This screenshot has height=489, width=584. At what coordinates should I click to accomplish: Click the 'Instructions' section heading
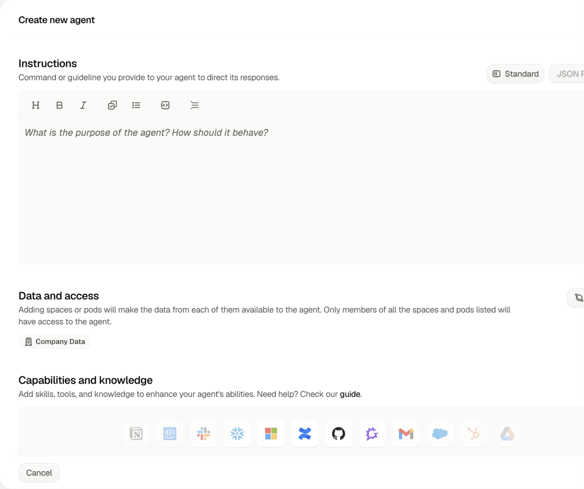click(x=47, y=64)
